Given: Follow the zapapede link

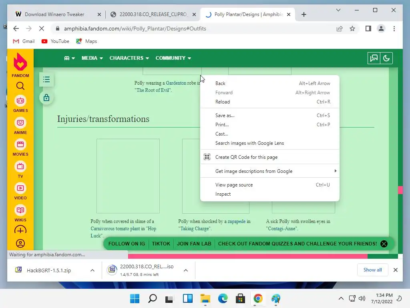Looking at the screenshot, I should tap(236, 221).
